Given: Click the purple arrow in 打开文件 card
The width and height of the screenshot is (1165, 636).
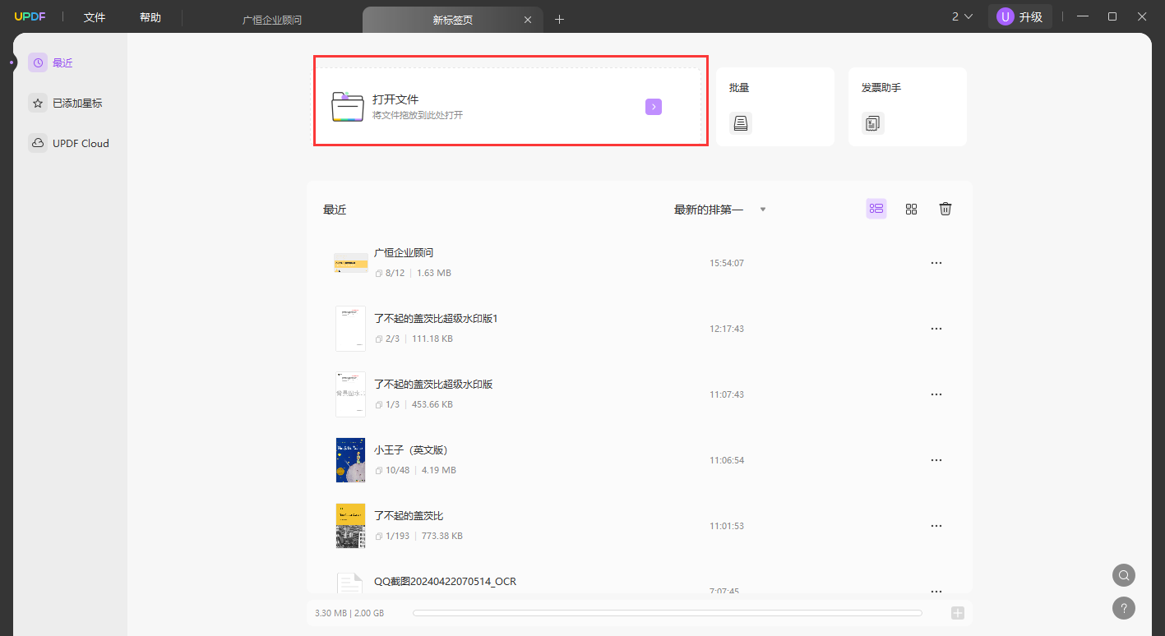Looking at the screenshot, I should (x=654, y=107).
